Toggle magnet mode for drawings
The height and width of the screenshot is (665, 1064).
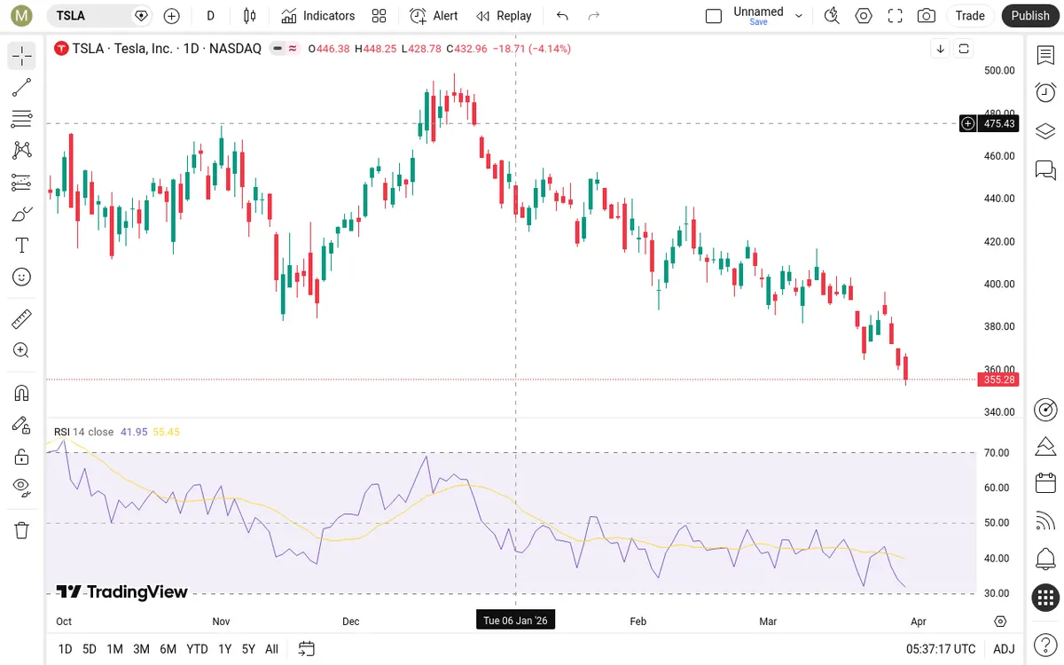click(22, 393)
